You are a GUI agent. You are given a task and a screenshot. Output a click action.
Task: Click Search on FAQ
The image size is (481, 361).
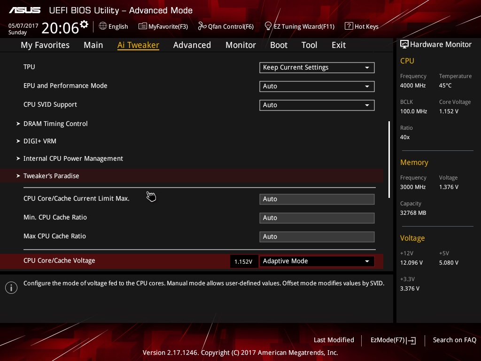click(x=455, y=340)
